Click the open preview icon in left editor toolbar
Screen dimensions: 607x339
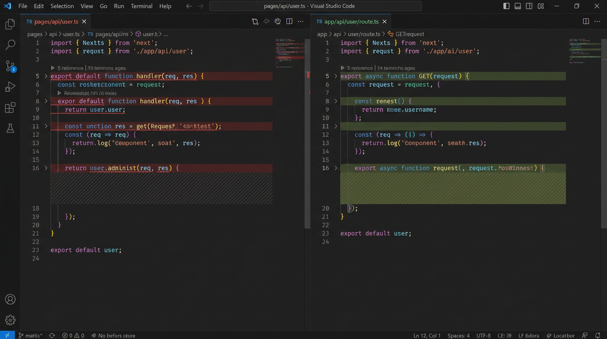[x=266, y=21]
